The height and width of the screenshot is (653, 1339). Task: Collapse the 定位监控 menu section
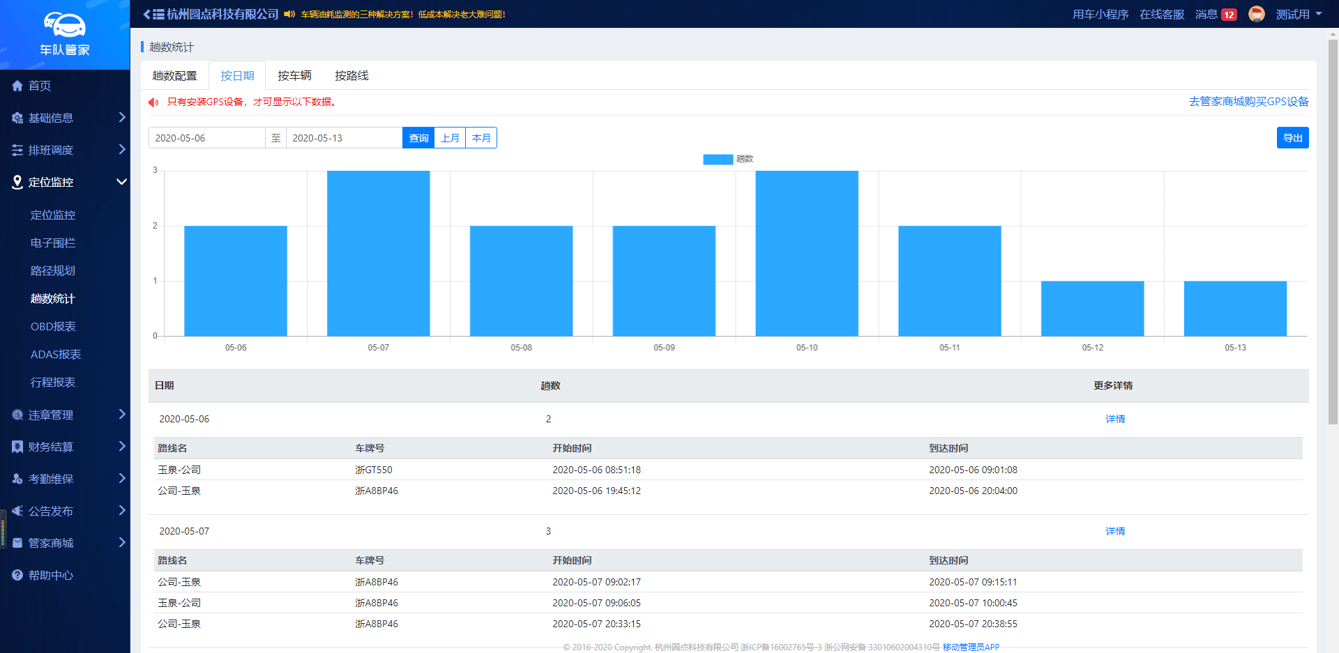[x=121, y=182]
